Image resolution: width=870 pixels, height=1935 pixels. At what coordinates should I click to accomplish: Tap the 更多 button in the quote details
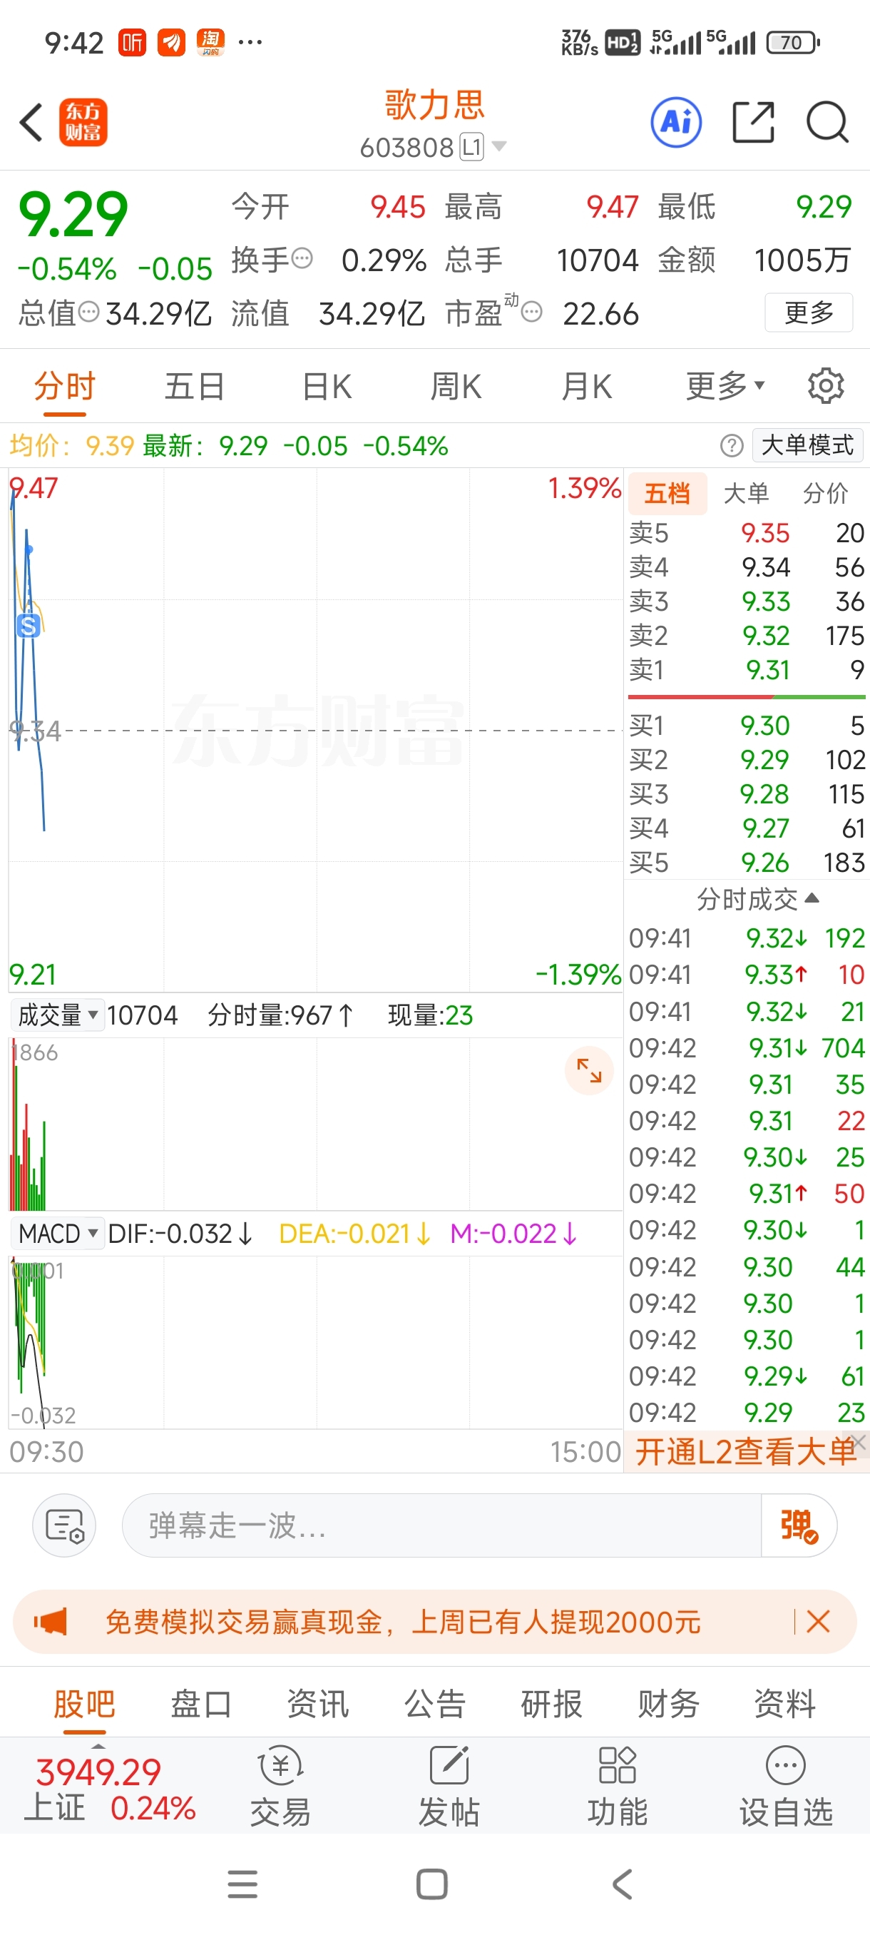(809, 312)
